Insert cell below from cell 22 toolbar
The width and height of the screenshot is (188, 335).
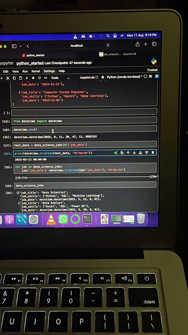pyautogui.click(x=147, y=153)
